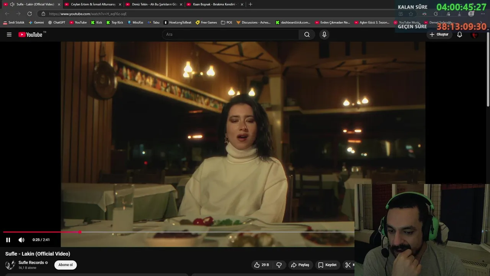Switch to the Deniz Tekin tab
The height and width of the screenshot is (276, 490).
click(154, 4)
